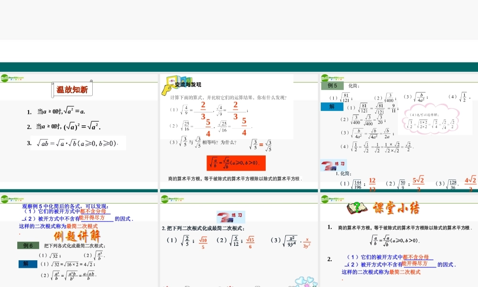The image size is (478, 287).
Task: Click the orange answer 12/13
Action: [372, 184]
